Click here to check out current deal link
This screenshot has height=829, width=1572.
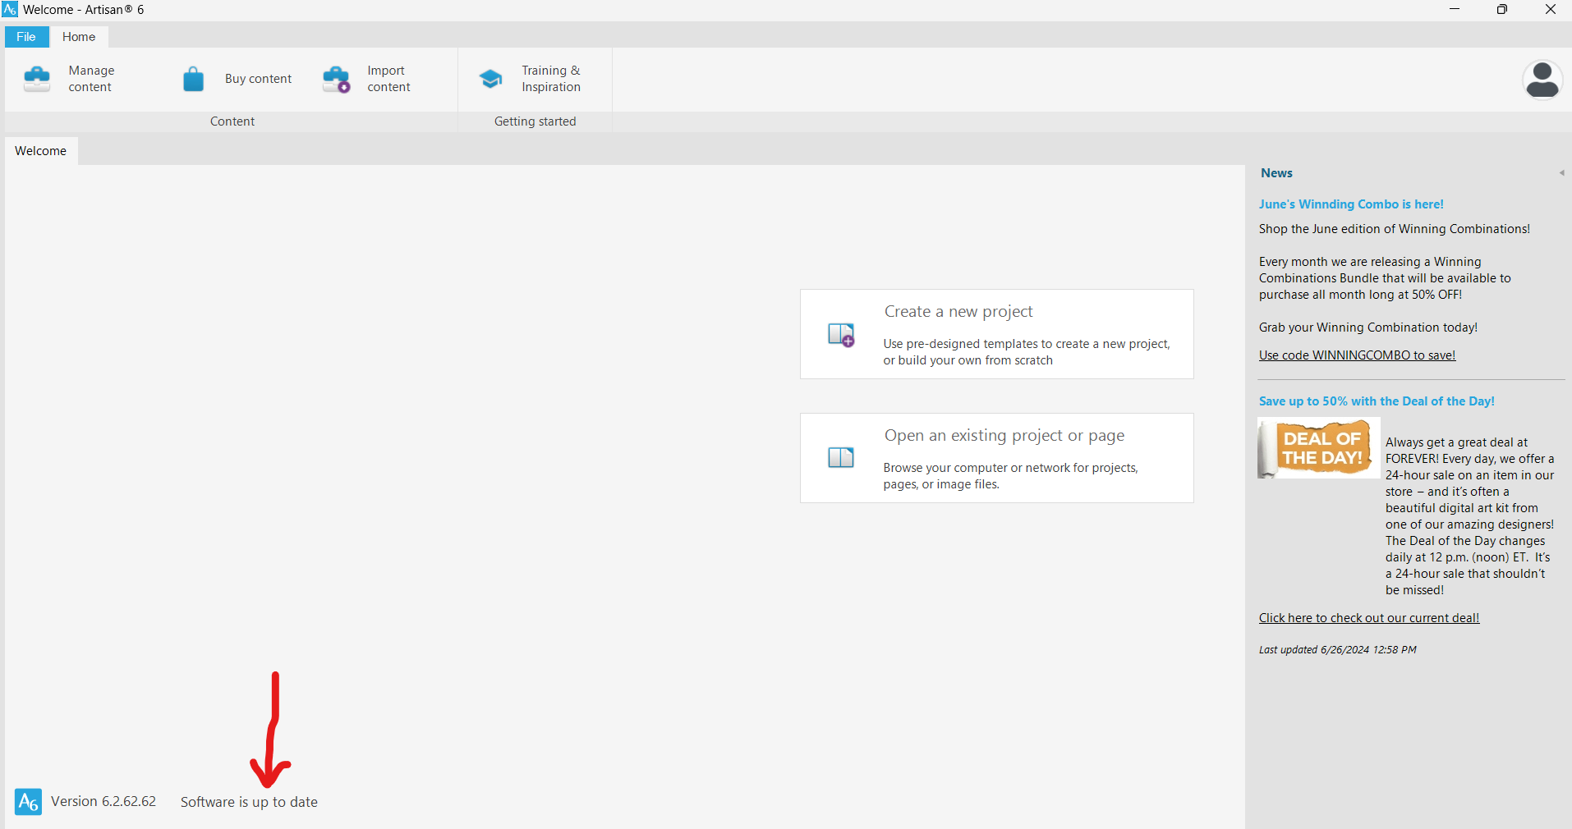pos(1369,618)
